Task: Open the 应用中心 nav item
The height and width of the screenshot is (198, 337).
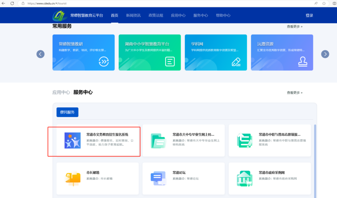Action: 178,16
